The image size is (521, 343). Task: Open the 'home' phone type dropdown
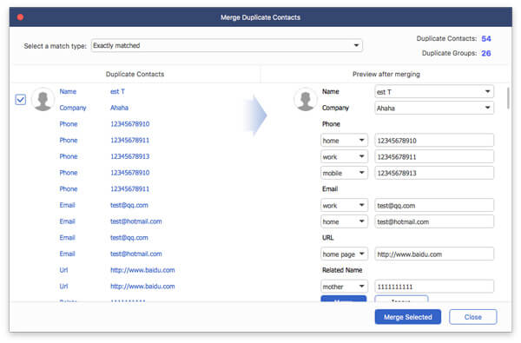[344, 141]
